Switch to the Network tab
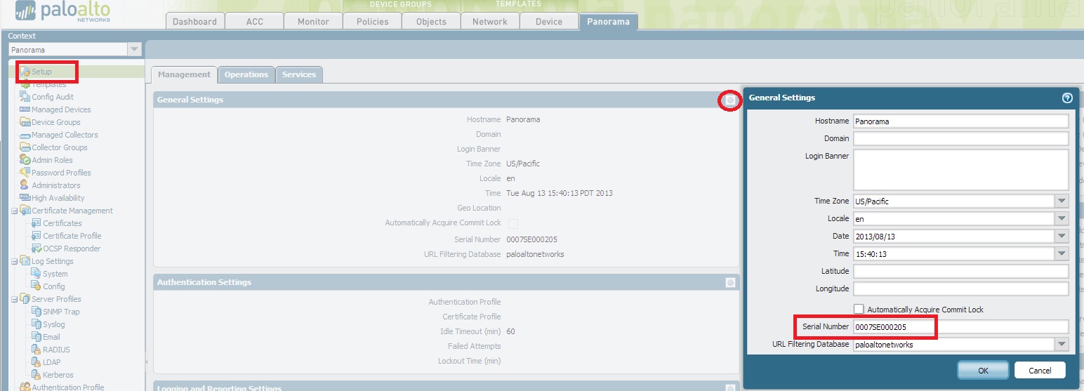The height and width of the screenshot is (391, 1084). (x=490, y=21)
